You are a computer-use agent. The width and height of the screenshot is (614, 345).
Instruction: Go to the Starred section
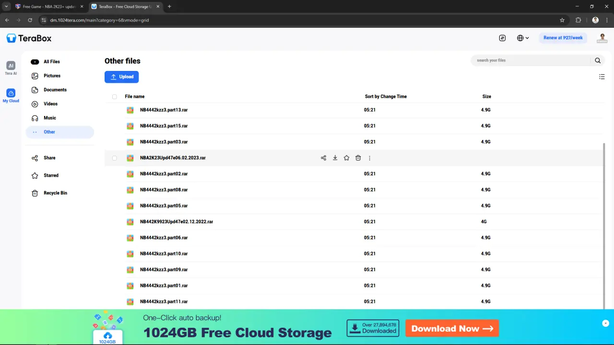pyautogui.click(x=59, y=175)
